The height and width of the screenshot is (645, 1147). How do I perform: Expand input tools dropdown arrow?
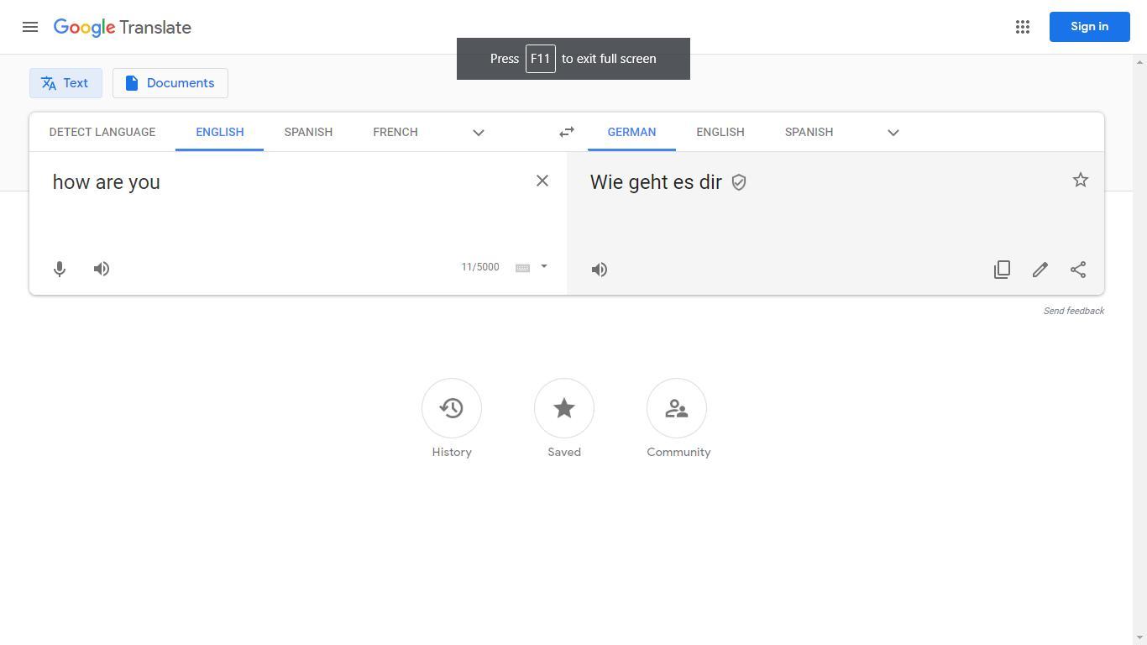coord(544,267)
